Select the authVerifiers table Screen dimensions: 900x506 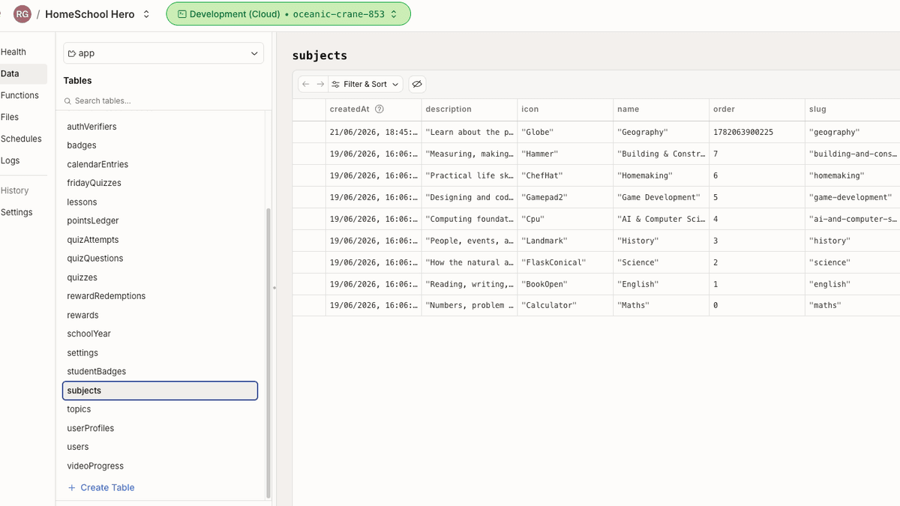click(x=160, y=127)
